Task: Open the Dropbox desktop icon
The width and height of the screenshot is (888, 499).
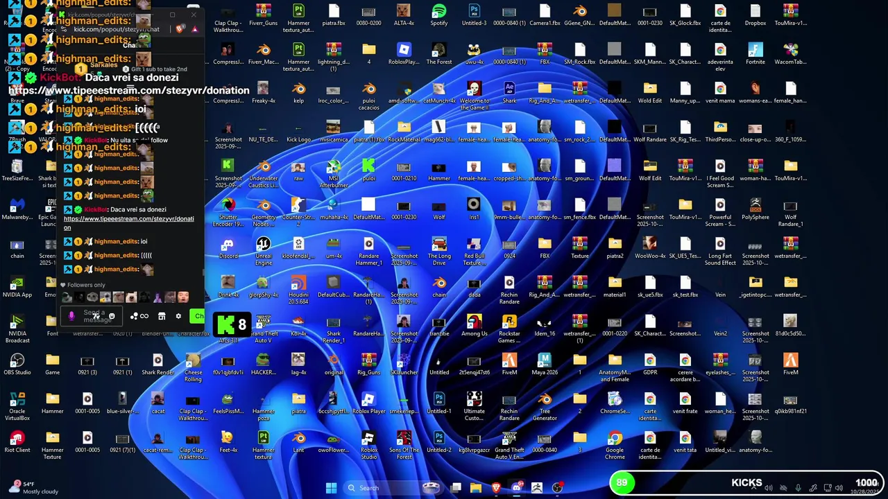Action: (x=755, y=15)
